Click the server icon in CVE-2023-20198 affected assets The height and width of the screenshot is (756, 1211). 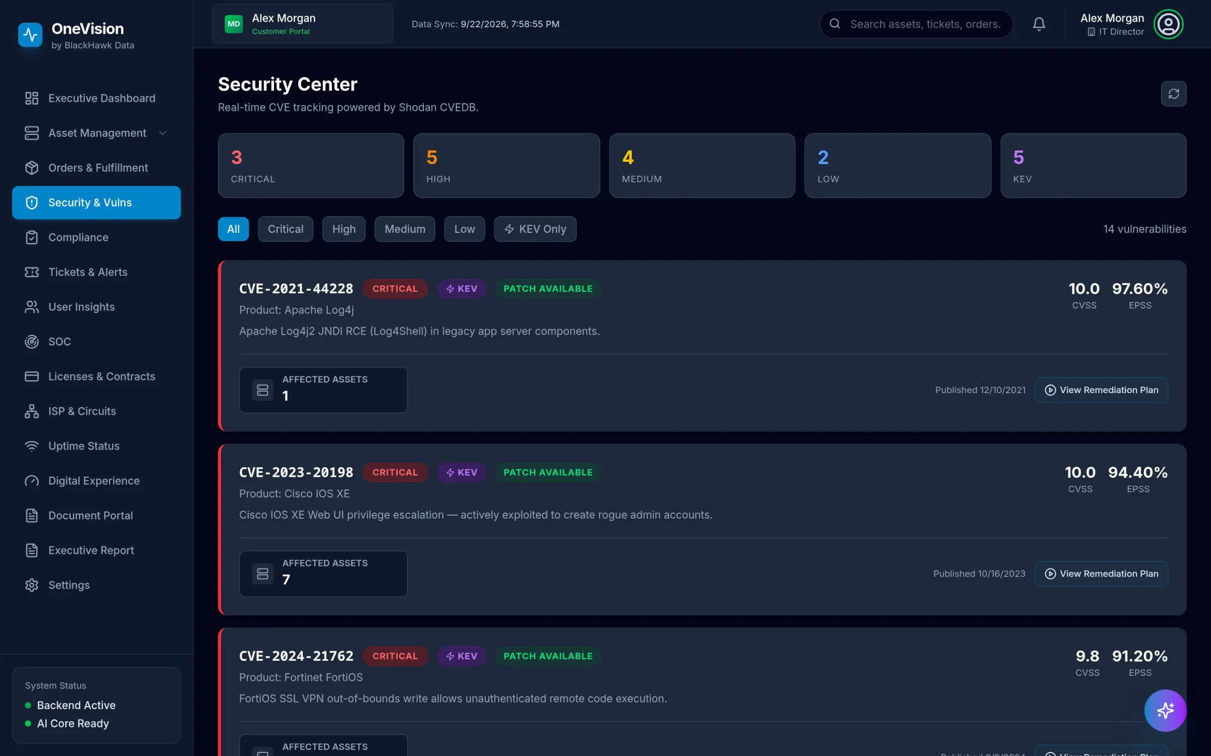263,574
